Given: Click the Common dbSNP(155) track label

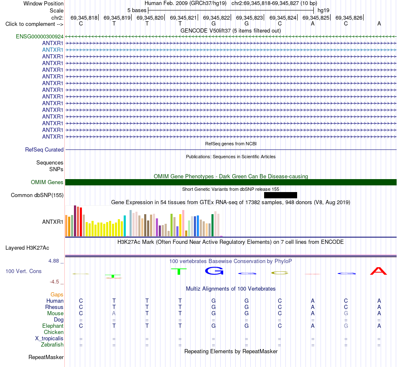Looking at the screenshot, I should [x=37, y=195].
